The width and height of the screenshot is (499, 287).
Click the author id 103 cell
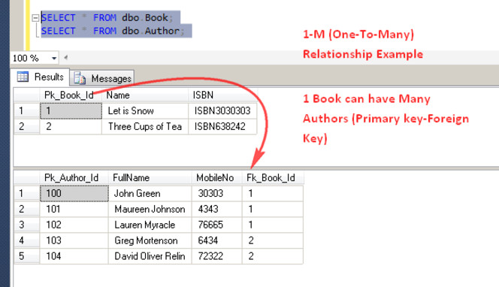coord(74,240)
